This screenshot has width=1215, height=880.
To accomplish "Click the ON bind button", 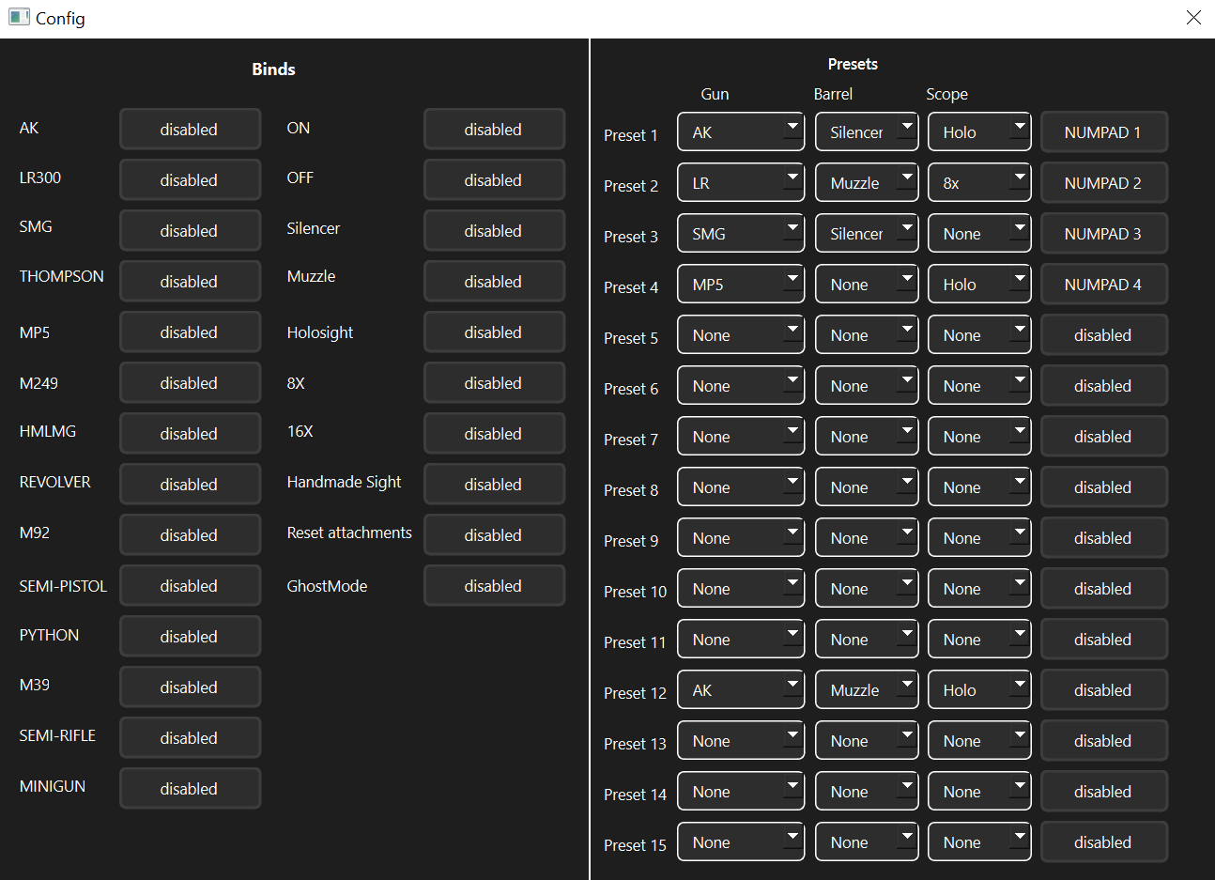I will pyautogui.click(x=494, y=129).
